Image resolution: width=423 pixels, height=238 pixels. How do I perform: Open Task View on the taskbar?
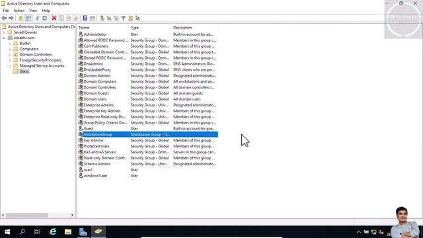click(37, 232)
